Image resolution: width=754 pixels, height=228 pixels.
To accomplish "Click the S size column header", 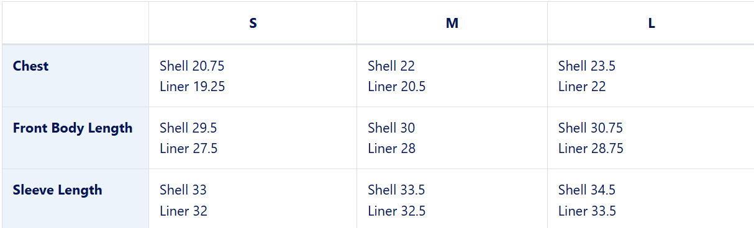I will click(x=253, y=24).
